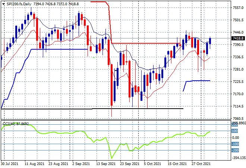Click the 23 Aug 2021 date label
Screen dimensions: 246x168
coord(58,164)
